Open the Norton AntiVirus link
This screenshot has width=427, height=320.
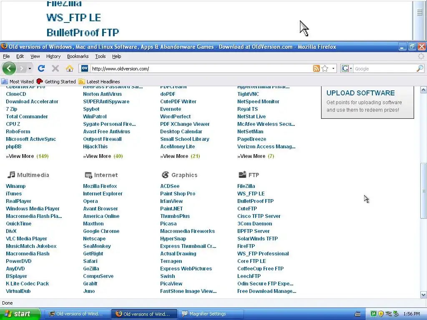103,94
